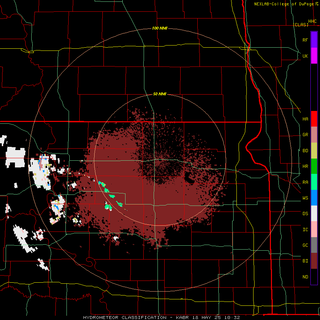The height and width of the screenshot is (320, 320).
Task: Click the dusty-pink GR legend swatch
Action: [314, 135]
